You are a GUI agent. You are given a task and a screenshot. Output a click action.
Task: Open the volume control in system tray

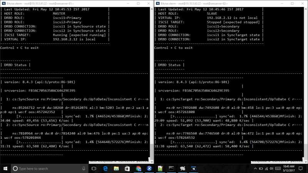point(271,168)
